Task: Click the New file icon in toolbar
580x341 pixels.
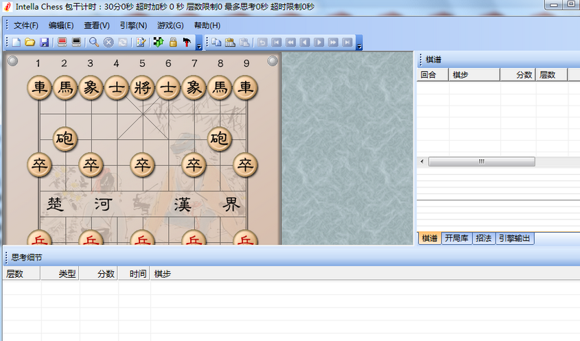Action: [x=16, y=43]
